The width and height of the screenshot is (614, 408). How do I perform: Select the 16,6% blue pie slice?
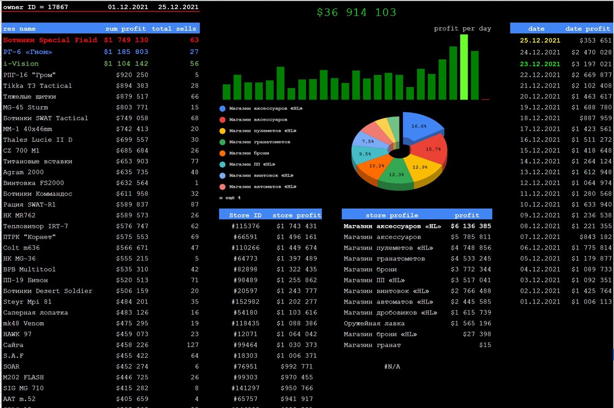(x=421, y=127)
